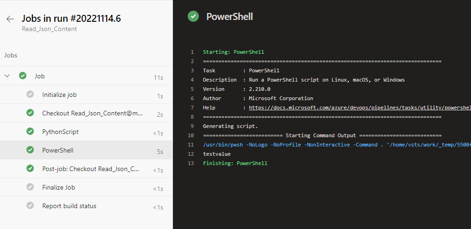Click the Description log line about Linux, macOS, Windows

tap(304, 80)
